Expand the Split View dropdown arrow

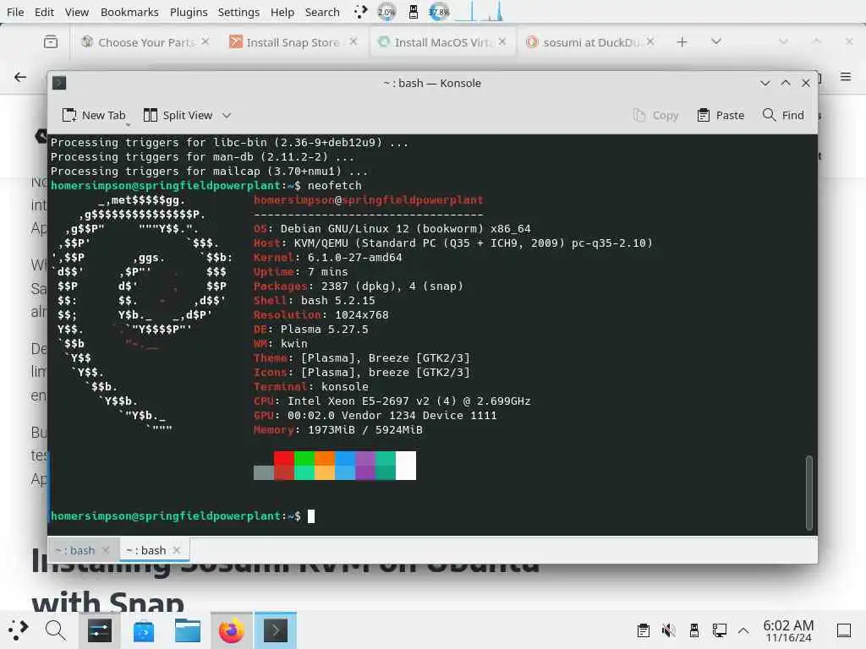point(227,115)
